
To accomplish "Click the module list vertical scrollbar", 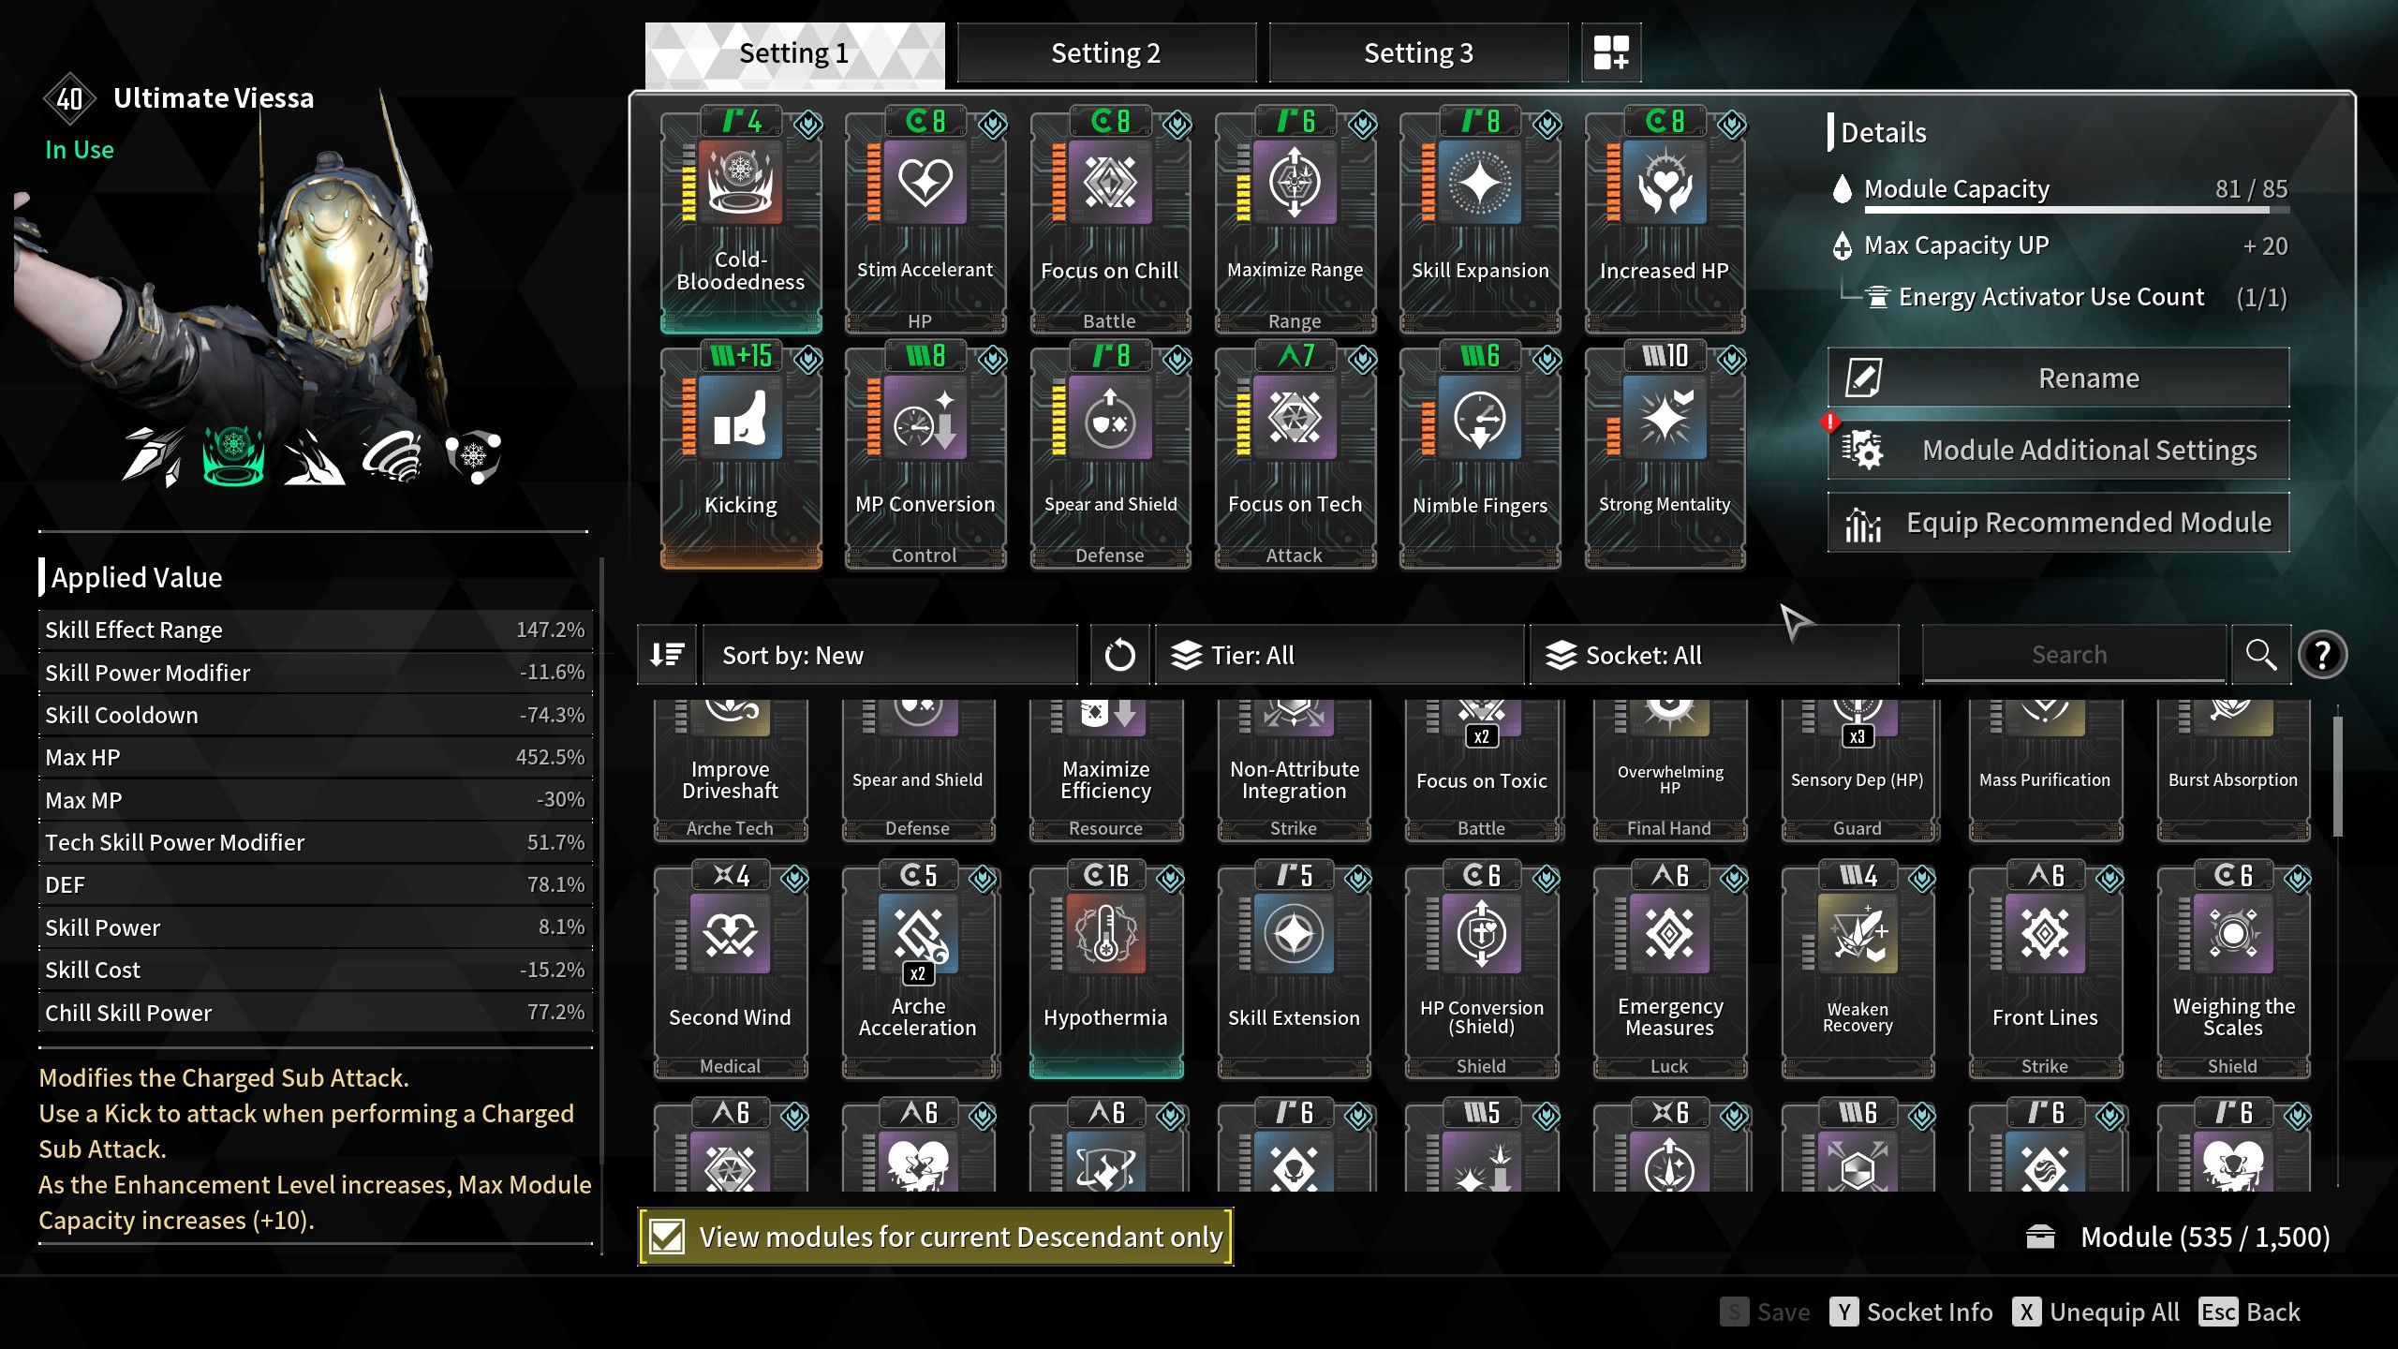I will (x=2337, y=776).
